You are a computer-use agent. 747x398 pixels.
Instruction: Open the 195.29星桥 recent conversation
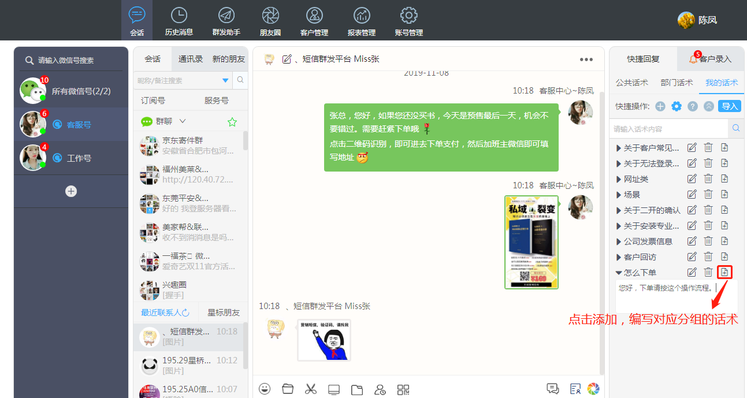point(188,365)
